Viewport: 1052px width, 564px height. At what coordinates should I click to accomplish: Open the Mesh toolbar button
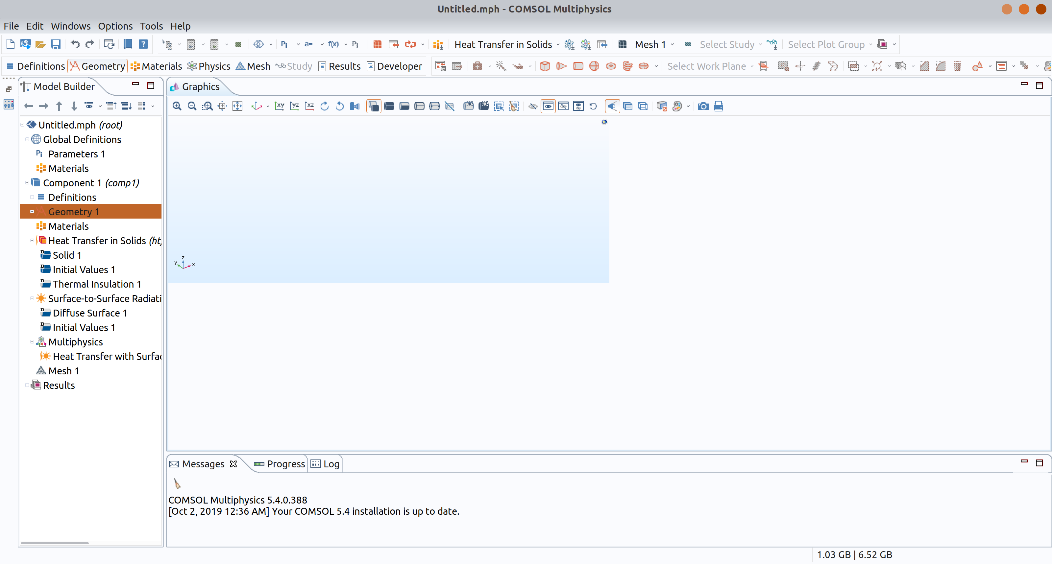click(x=253, y=66)
